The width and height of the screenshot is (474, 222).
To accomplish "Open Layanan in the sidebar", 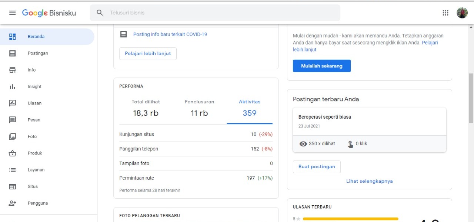I will pos(47,170).
